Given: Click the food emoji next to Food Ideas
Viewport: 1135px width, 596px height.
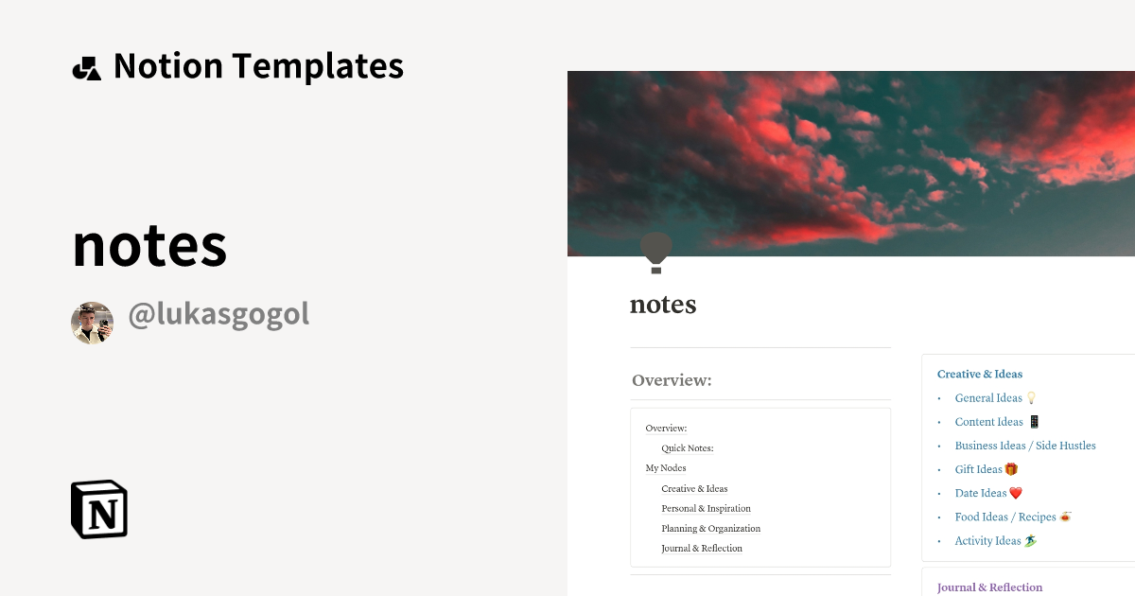Looking at the screenshot, I should tap(1064, 516).
